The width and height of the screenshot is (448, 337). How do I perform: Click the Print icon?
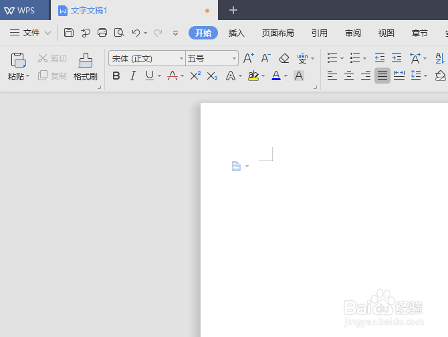coord(102,33)
